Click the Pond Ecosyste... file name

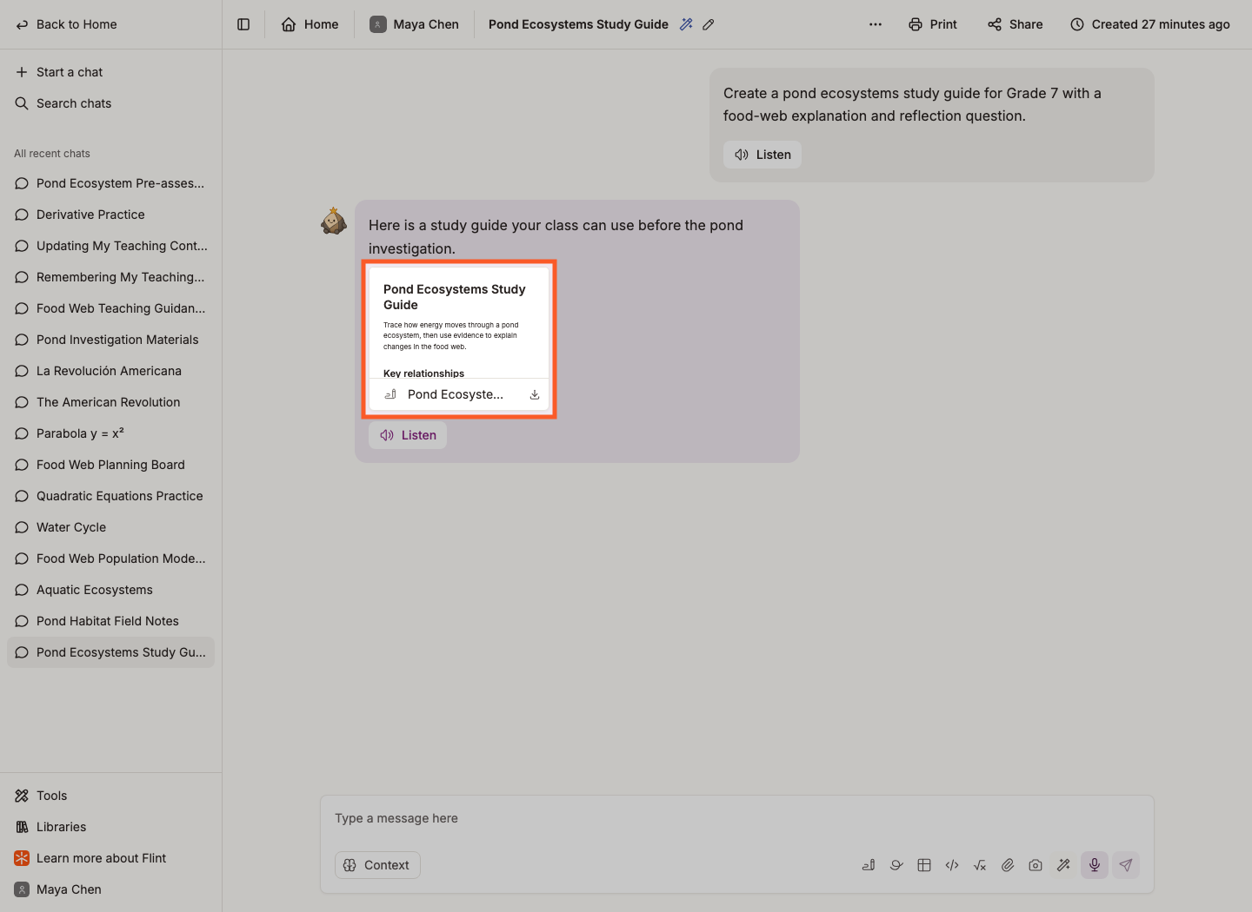coord(456,394)
